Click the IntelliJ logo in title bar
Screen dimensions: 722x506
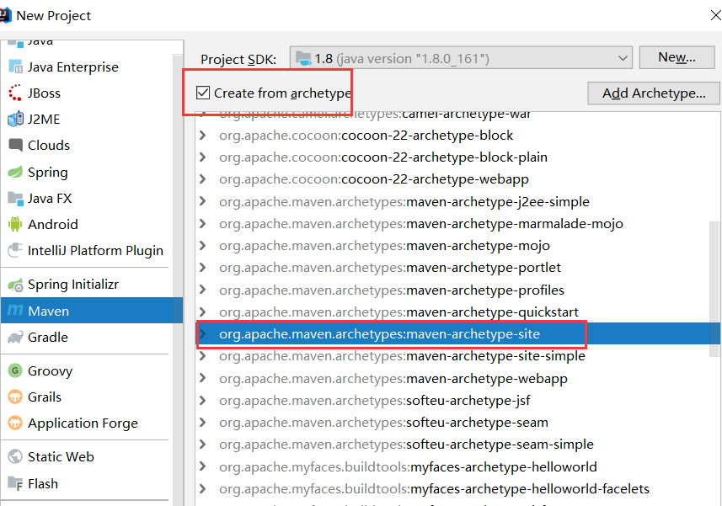[x=5, y=14]
